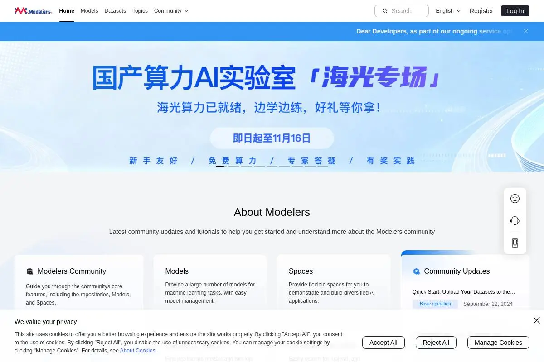Open the Models nav item

(x=89, y=11)
